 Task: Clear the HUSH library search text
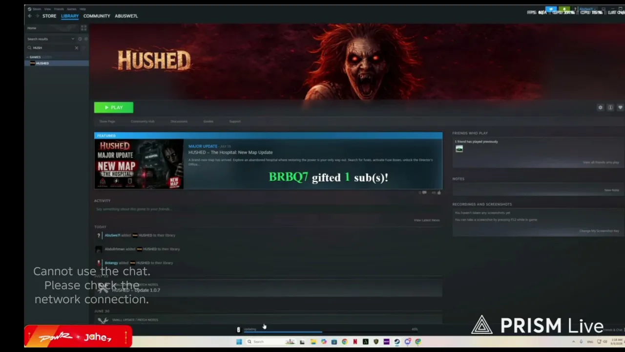click(76, 47)
